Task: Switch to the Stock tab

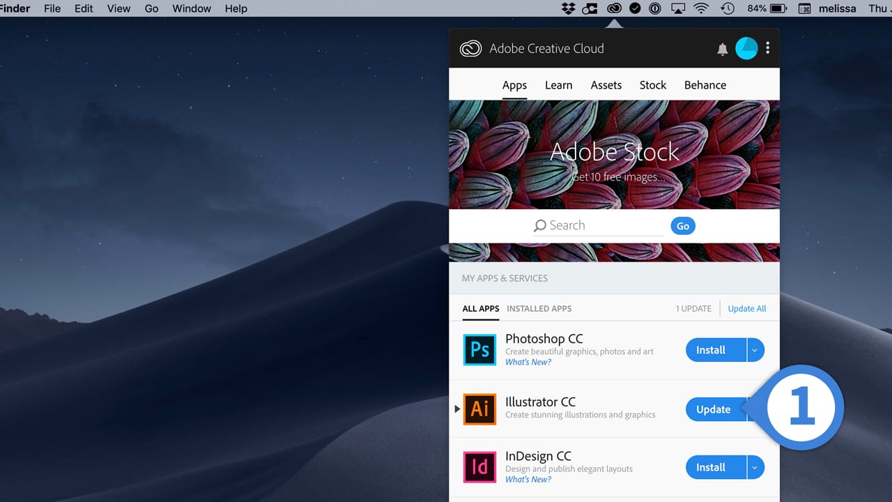Action: click(x=653, y=85)
